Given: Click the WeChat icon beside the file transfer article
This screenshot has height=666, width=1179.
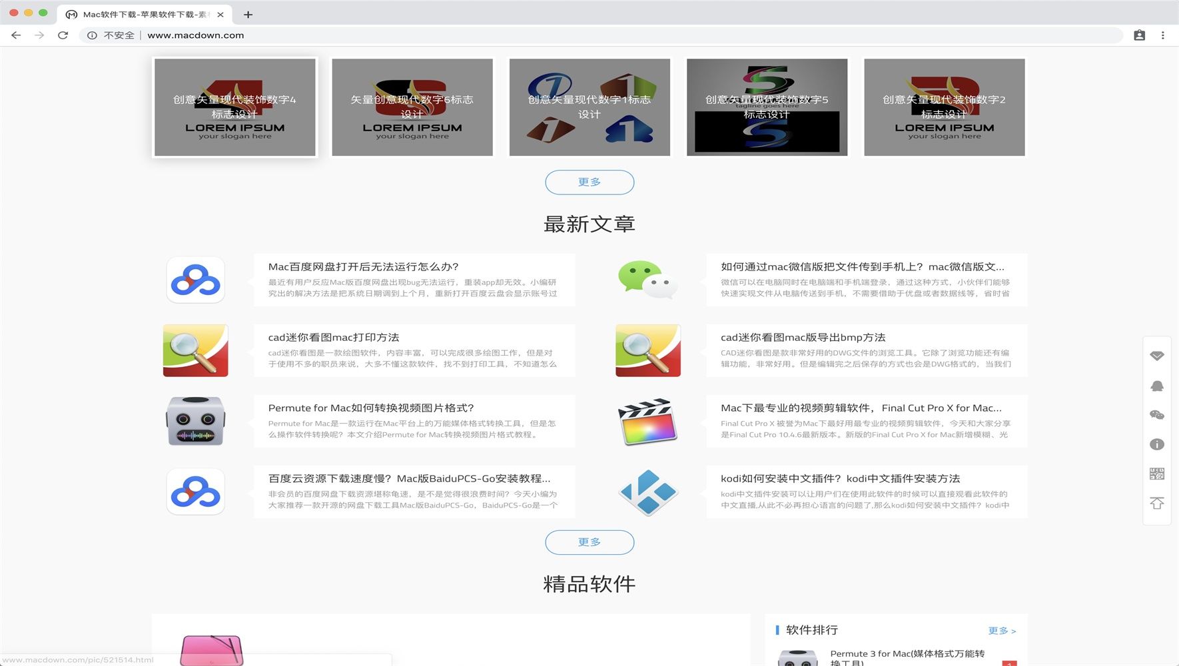Looking at the screenshot, I should [647, 280].
